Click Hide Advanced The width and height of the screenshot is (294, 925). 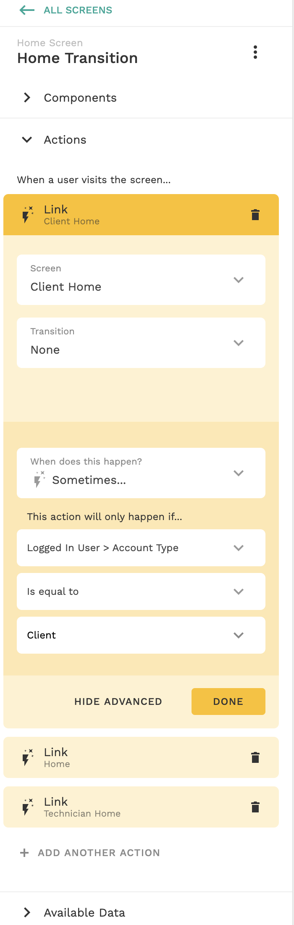coord(118,702)
